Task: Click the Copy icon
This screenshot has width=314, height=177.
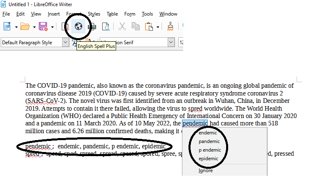Action: coord(136,26)
